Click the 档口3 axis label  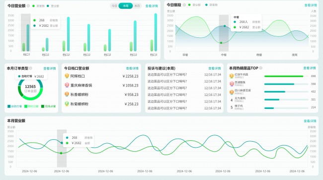click(x=154, y=55)
